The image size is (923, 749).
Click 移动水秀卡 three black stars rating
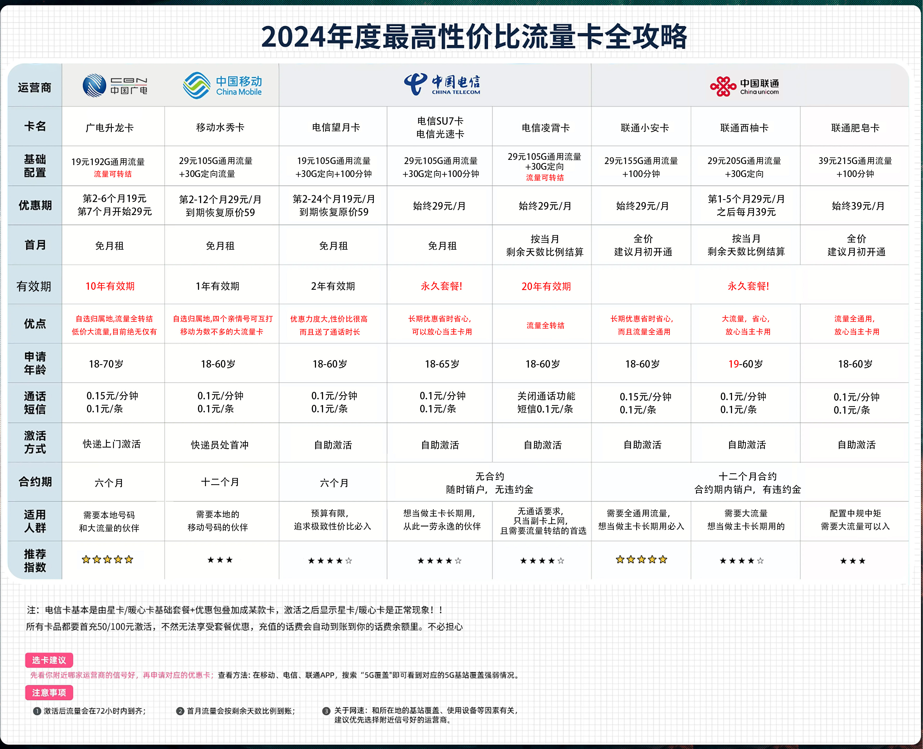[220, 560]
